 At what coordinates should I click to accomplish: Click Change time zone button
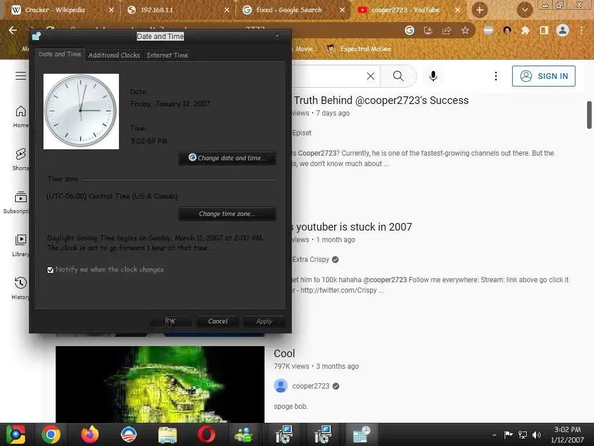click(x=227, y=214)
